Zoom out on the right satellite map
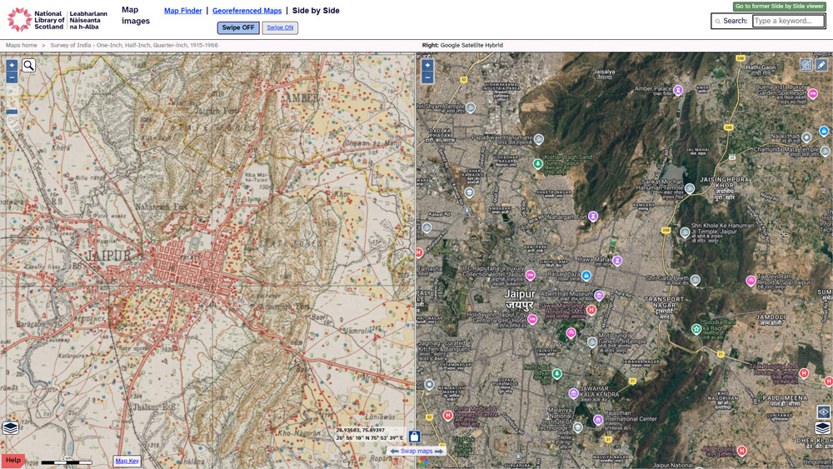The width and height of the screenshot is (833, 469). point(427,78)
